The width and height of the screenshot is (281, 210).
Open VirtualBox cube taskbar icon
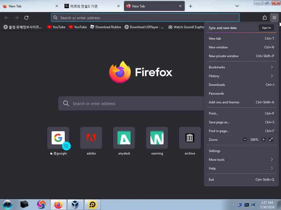(75, 205)
